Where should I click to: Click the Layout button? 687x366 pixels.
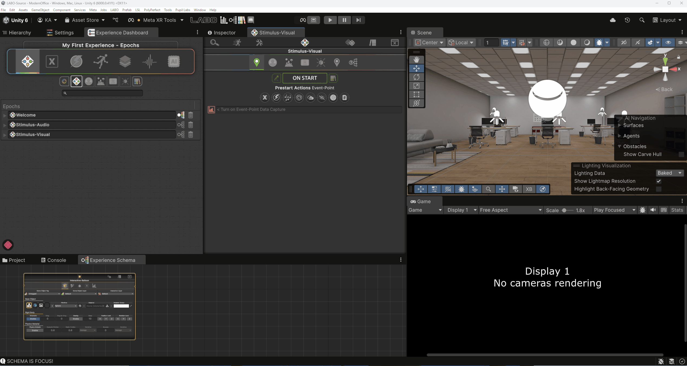(x=667, y=20)
